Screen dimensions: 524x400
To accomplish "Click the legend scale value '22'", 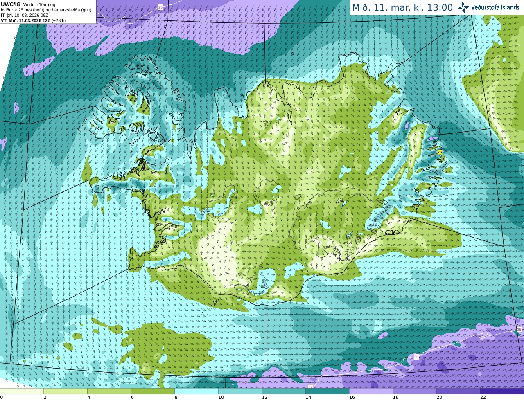I will click(483, 397).
